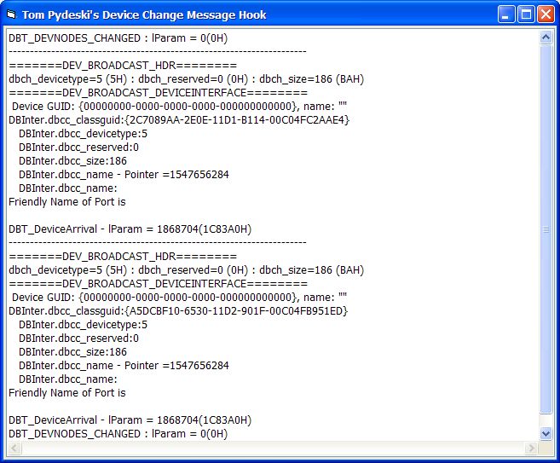Close the Device Change Message Hook window
The image size is (560, 463).
tap(545, 14)
